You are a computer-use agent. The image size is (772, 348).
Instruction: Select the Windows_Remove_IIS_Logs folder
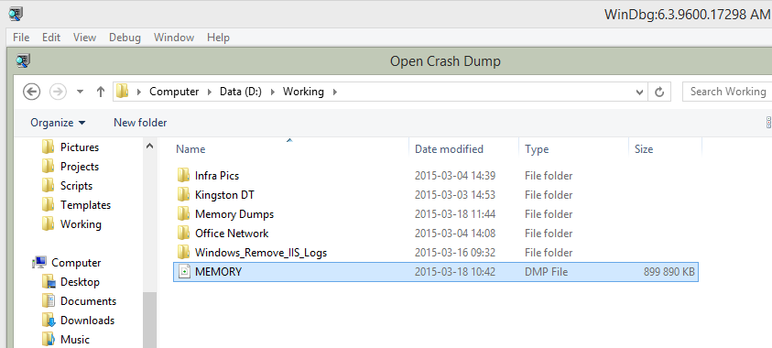(261, 253)
